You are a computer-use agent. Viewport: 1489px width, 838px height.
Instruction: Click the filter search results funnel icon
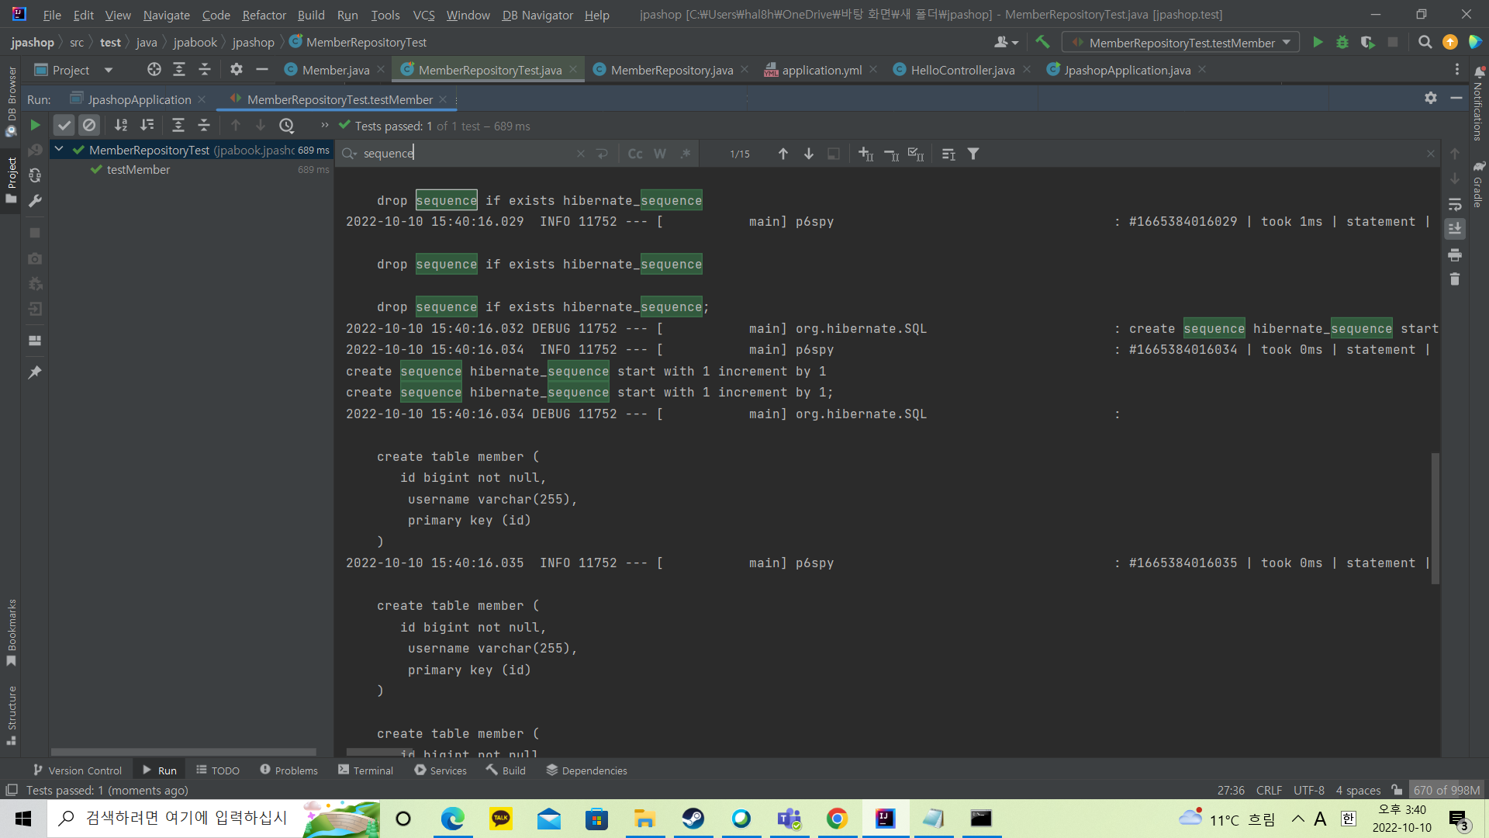click(973, 154)
